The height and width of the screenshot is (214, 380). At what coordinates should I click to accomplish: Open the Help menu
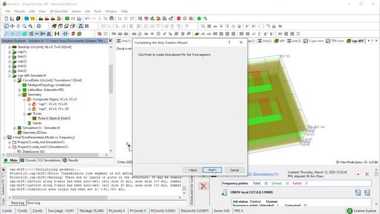click(124, 11)
